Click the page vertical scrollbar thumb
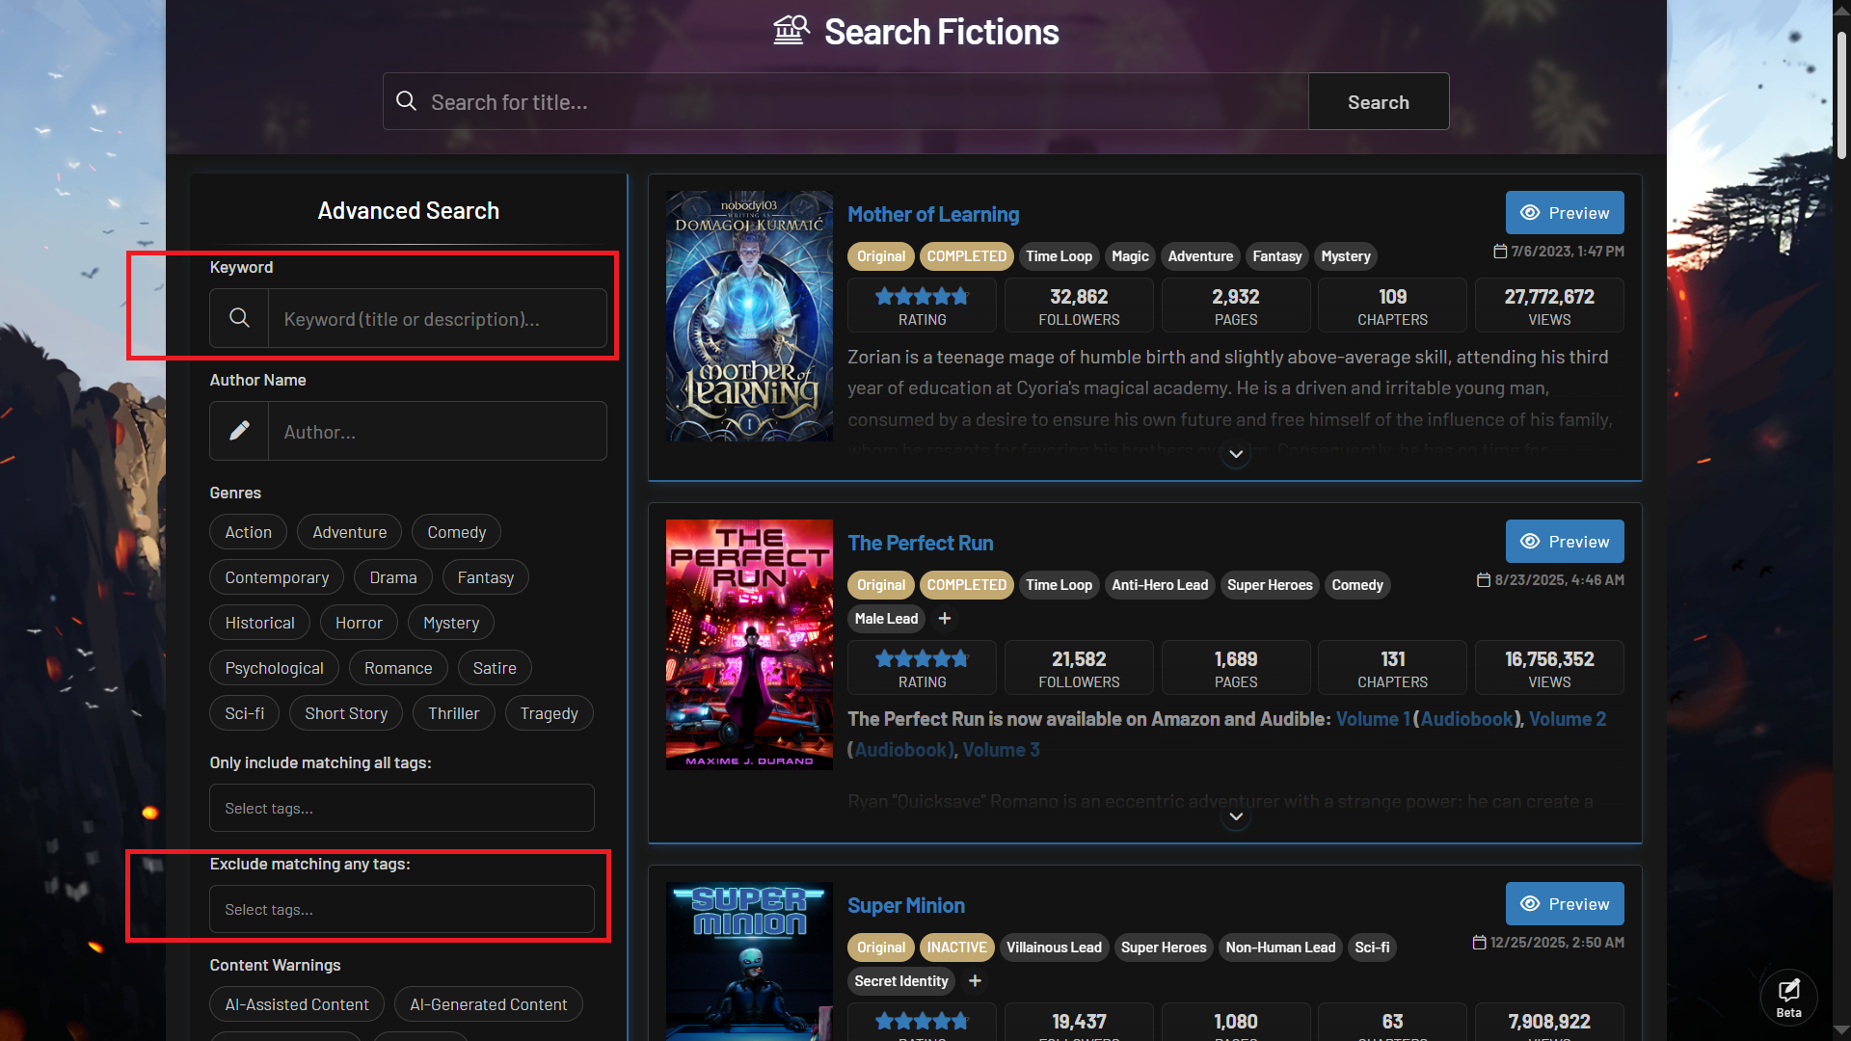The width and height of the screenshot is (1851, 1041). [1841, 94]
